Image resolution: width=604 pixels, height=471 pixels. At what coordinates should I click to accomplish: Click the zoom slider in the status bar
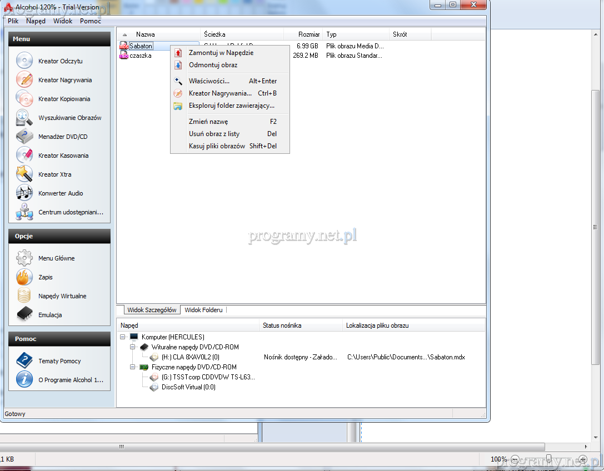548,459
